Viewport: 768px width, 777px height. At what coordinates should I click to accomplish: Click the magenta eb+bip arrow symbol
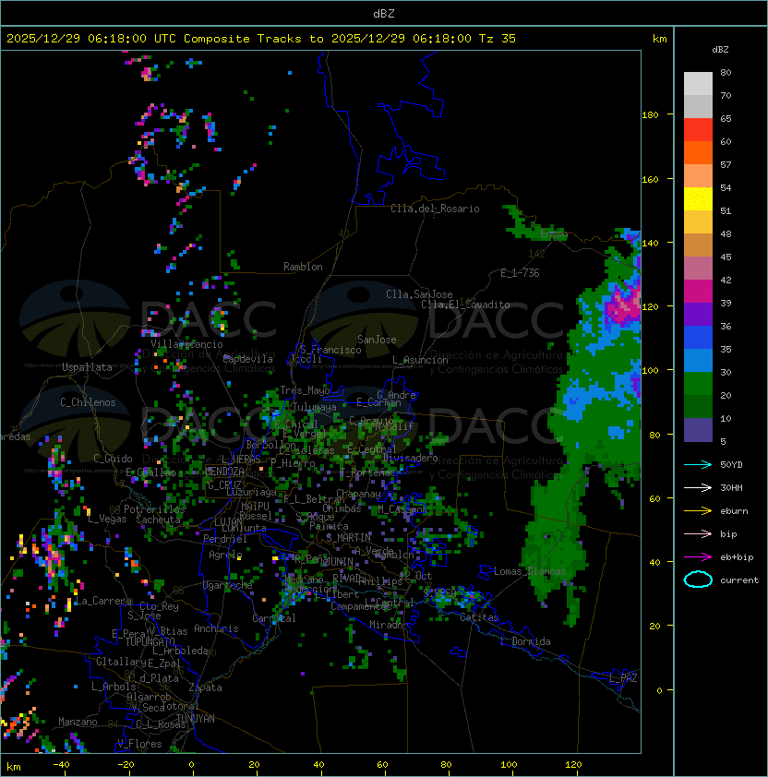698,557
